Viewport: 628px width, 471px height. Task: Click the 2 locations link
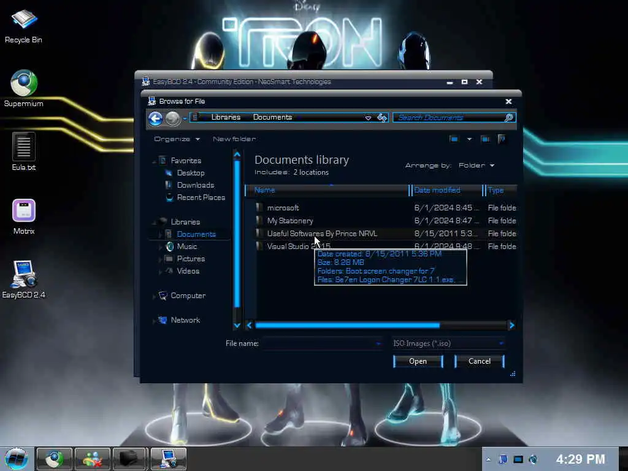(x=311, y=172)
